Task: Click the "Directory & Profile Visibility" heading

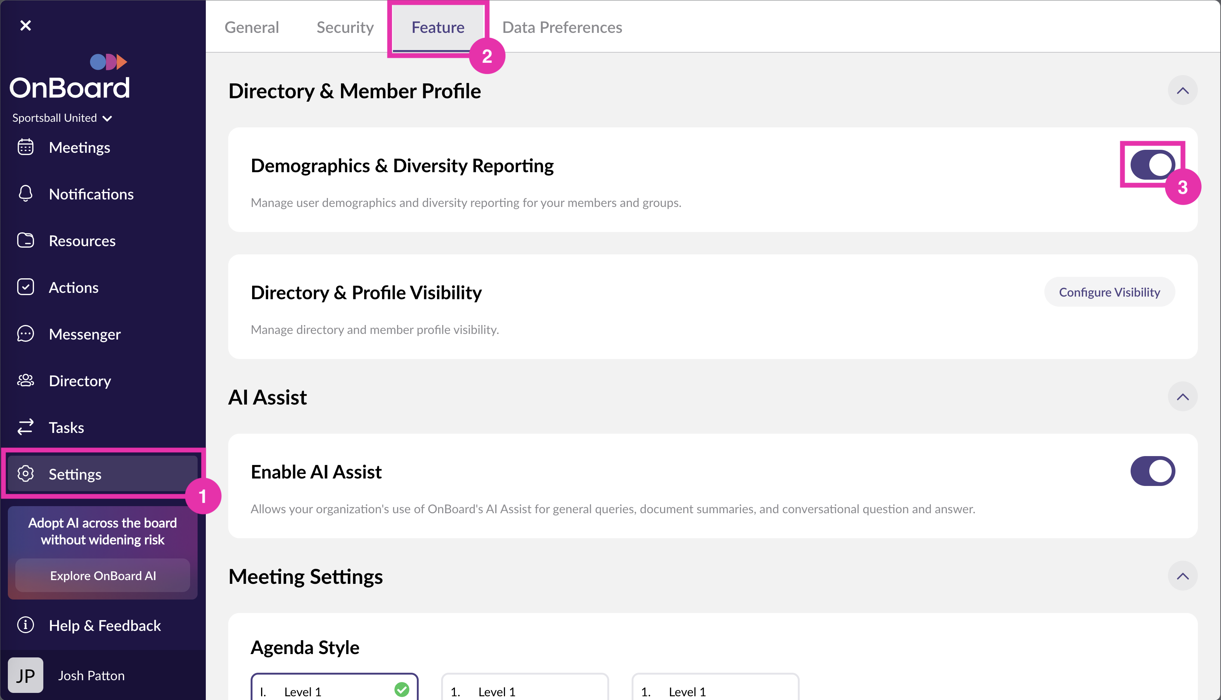Action: (x=366, y=292)
